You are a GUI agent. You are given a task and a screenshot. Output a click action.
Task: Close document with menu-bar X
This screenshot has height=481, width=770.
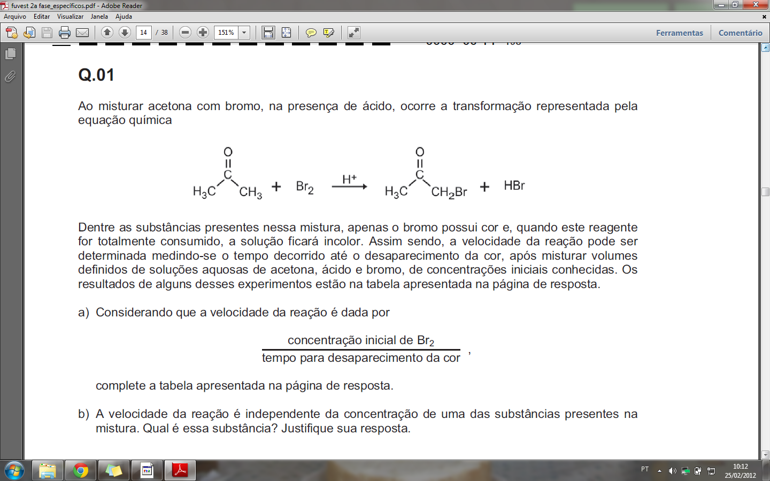click(764, 17)
